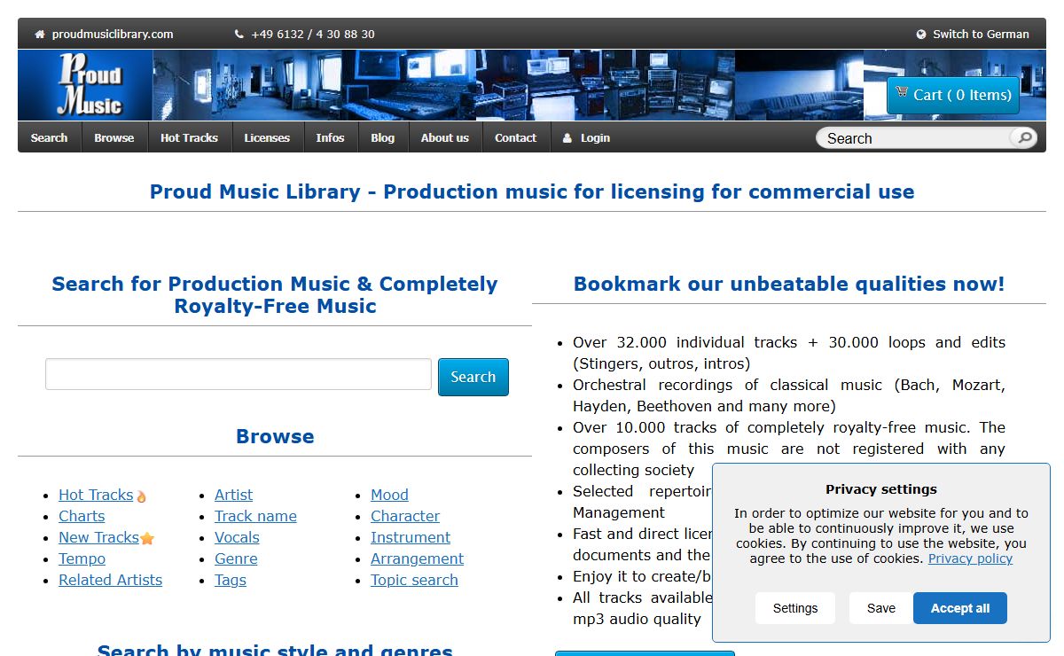Open the Hot Tracks menu item

coord(189,137)
